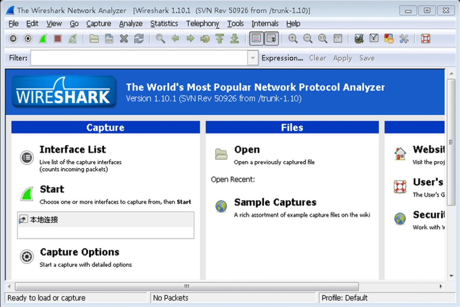Click the Zoom In magnifier toolbar icon
Viewport: 460px width, 307px height.
click(293, 38)
